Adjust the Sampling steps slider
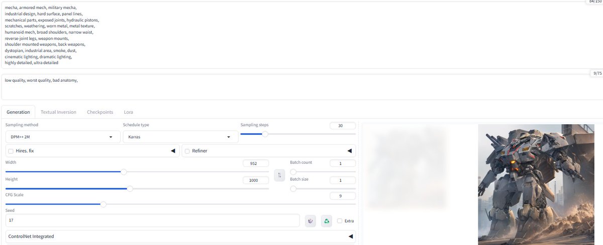 tap(265, 134)
